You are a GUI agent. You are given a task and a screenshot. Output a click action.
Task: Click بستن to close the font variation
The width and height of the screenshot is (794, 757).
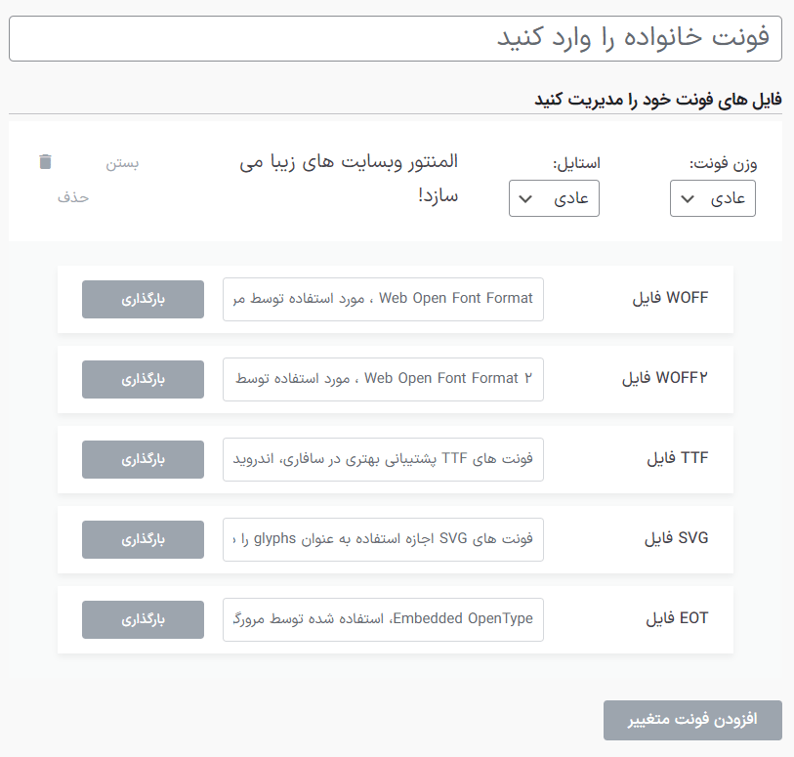[x=125, y=163]
